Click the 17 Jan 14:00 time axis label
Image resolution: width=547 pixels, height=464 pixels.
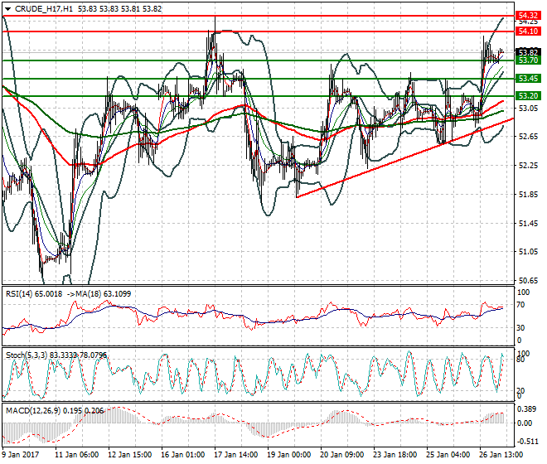point(235,454)
